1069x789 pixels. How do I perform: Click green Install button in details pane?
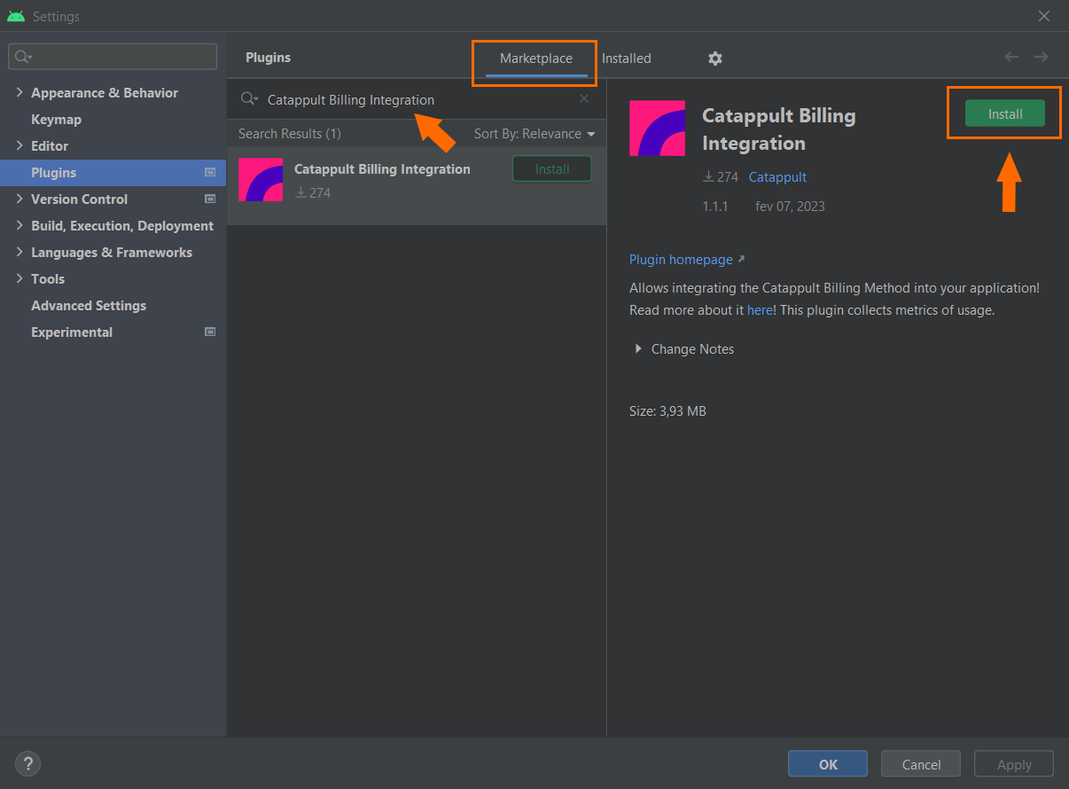(1005, 113)
